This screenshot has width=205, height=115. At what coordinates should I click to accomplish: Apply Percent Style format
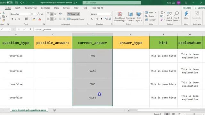click(98, 19)
